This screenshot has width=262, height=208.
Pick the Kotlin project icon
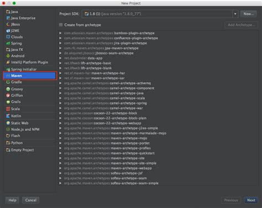tap(8, 116)
